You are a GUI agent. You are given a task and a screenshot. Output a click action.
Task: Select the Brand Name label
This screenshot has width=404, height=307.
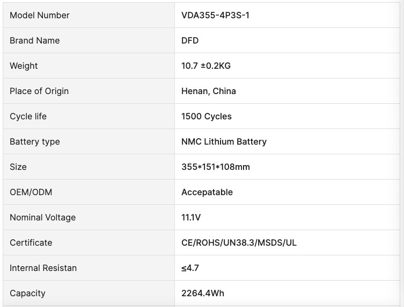coord(34,40)
